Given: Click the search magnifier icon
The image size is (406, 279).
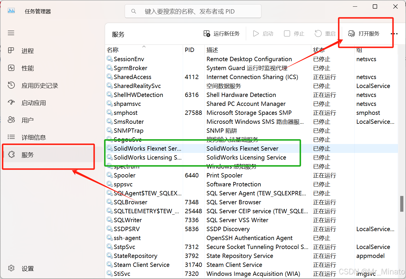Looking at the screenshot, I should click(133, 11).
